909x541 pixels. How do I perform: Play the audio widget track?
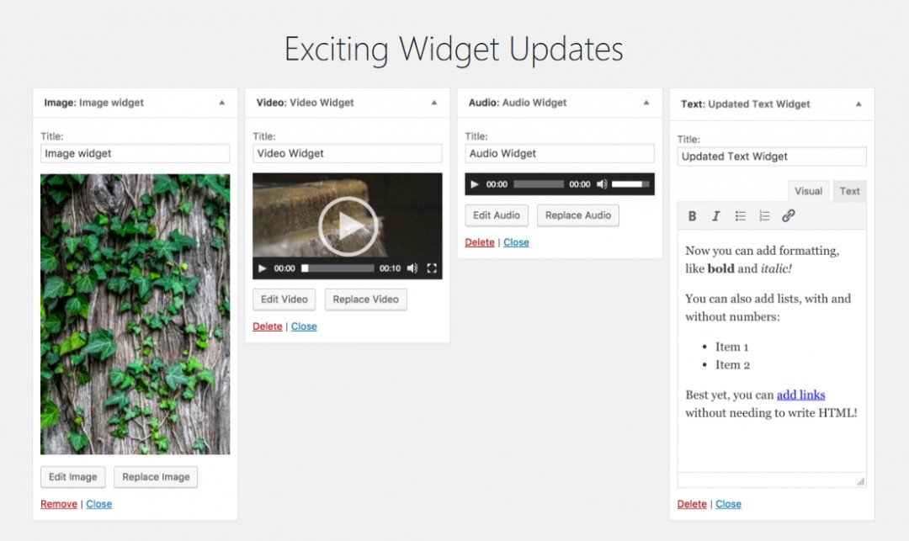tap(475, 184)
